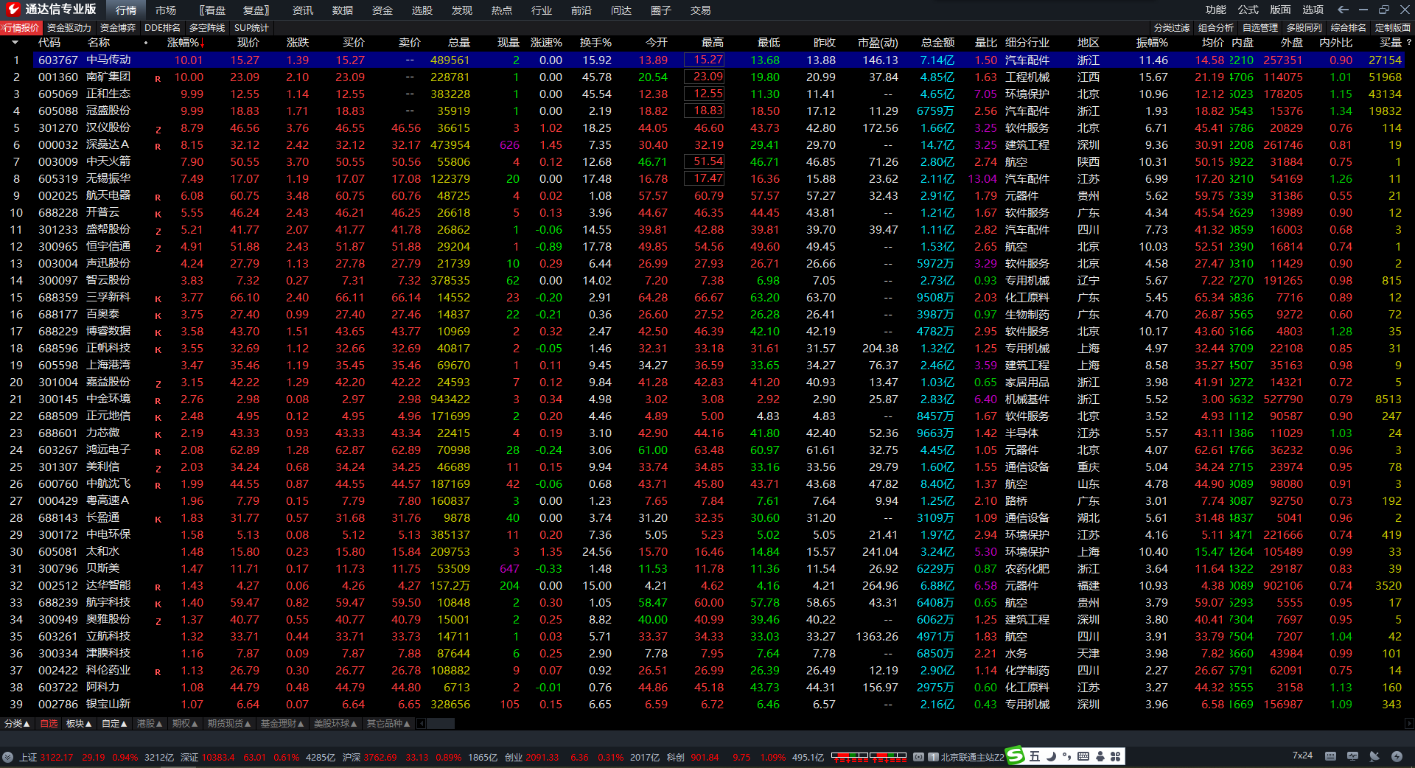1415x768 pixels.
Task: Click the 涨幅% sort arrow column header
Action: (x=186, y=43)
